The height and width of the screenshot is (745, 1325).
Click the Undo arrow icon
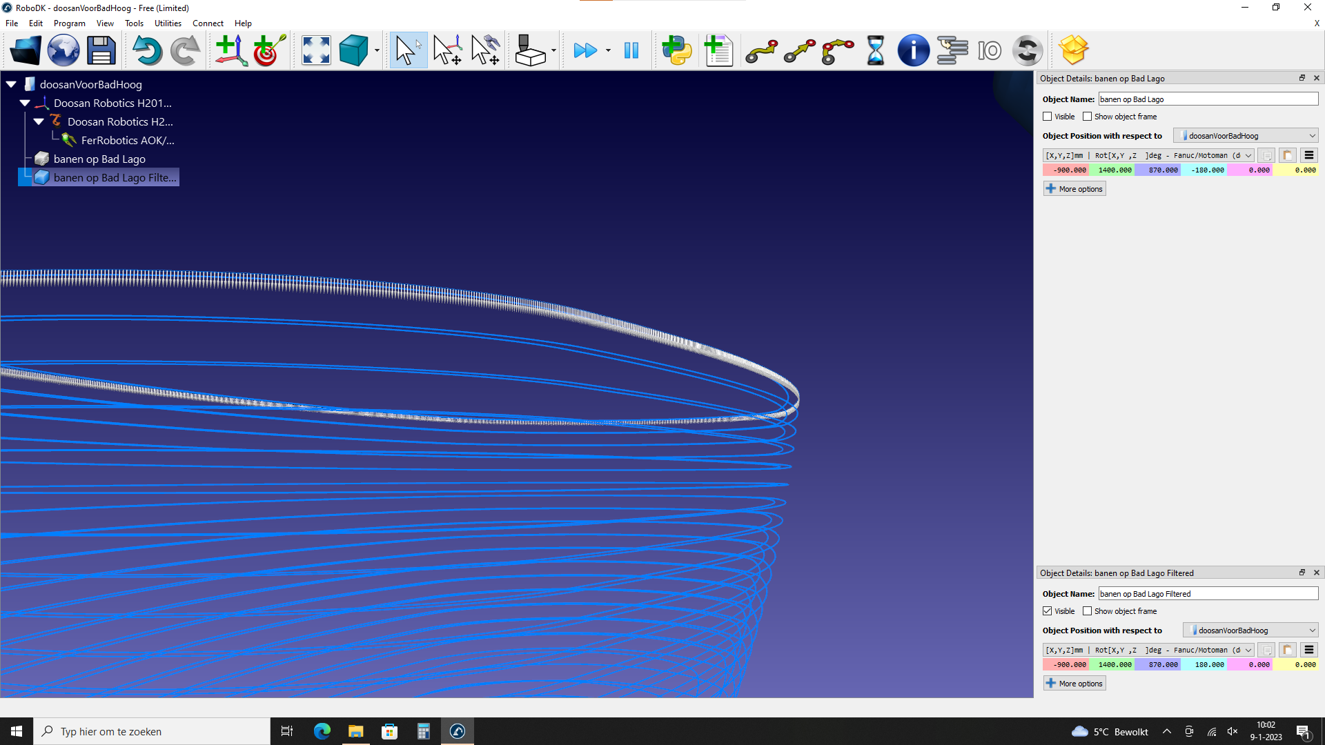[147, 50]
